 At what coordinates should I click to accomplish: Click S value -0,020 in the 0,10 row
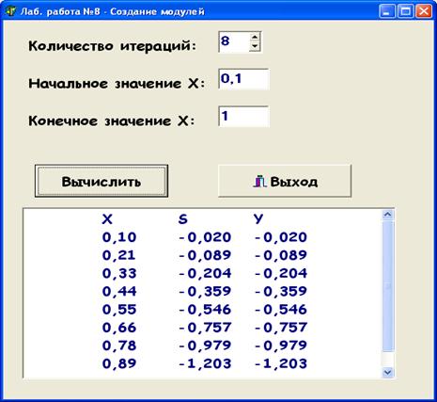205,237
